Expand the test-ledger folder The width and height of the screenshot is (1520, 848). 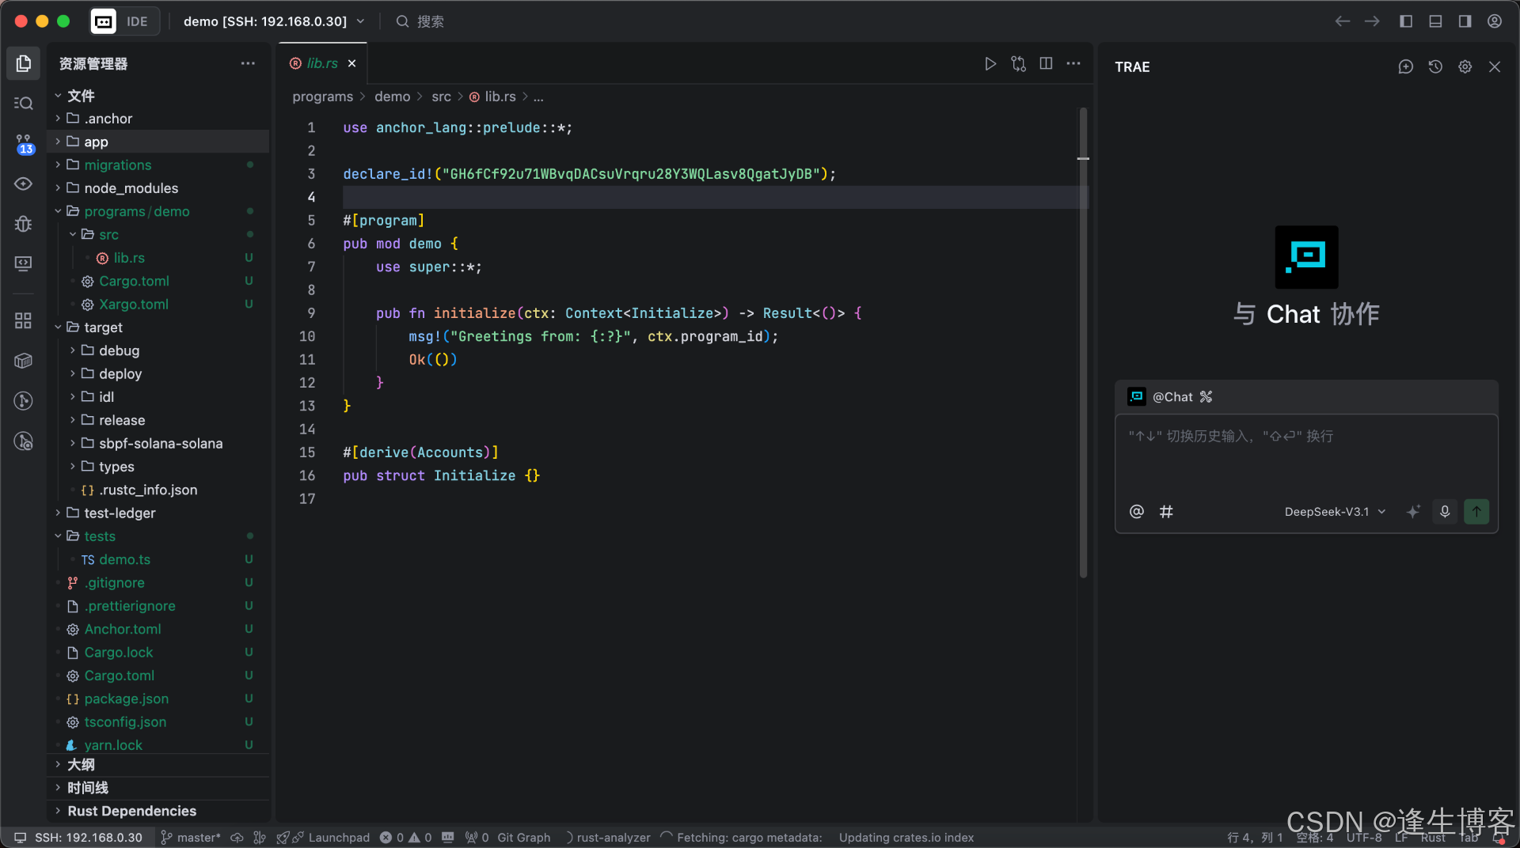(158, 513)
